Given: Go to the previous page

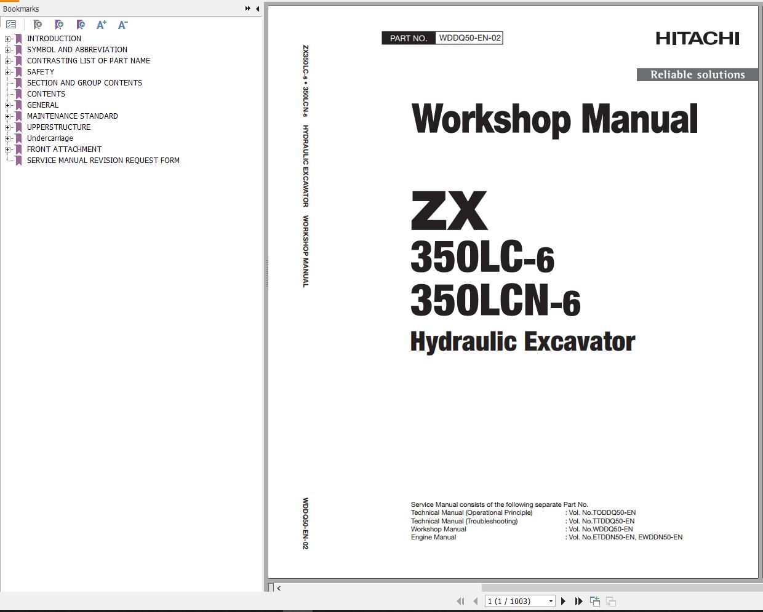Looking at the screenshot, I should [x=475, y=601].
